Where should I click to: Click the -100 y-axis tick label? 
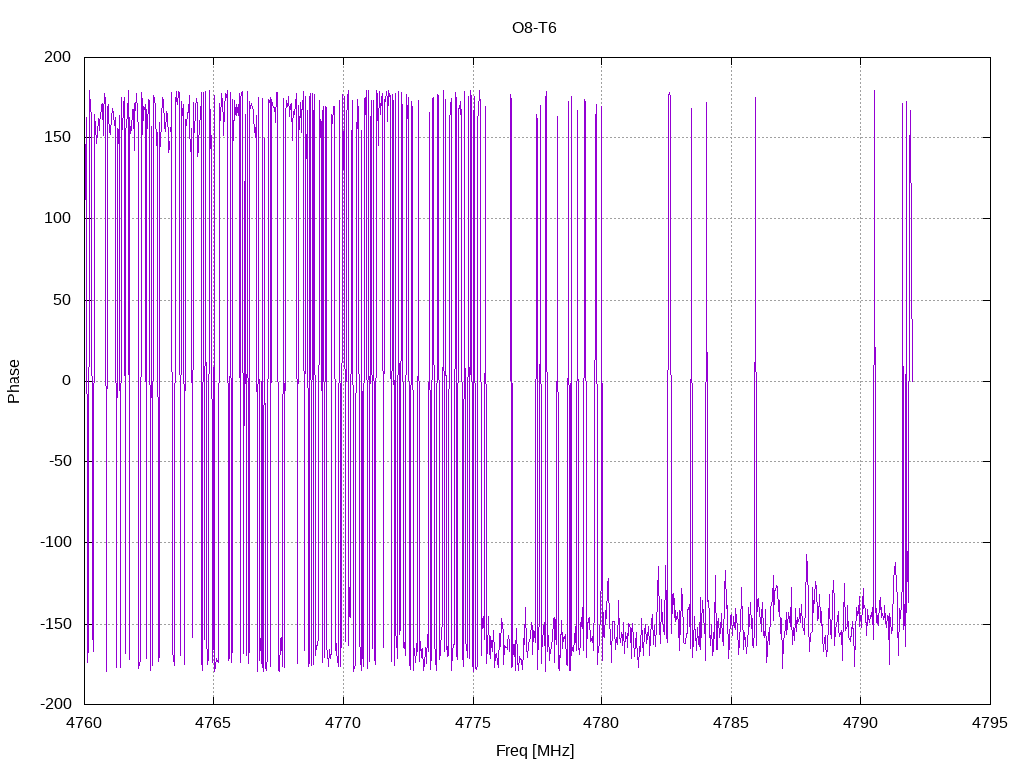(56, 542)
